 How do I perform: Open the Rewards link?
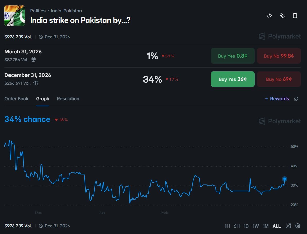pos(277,99)
